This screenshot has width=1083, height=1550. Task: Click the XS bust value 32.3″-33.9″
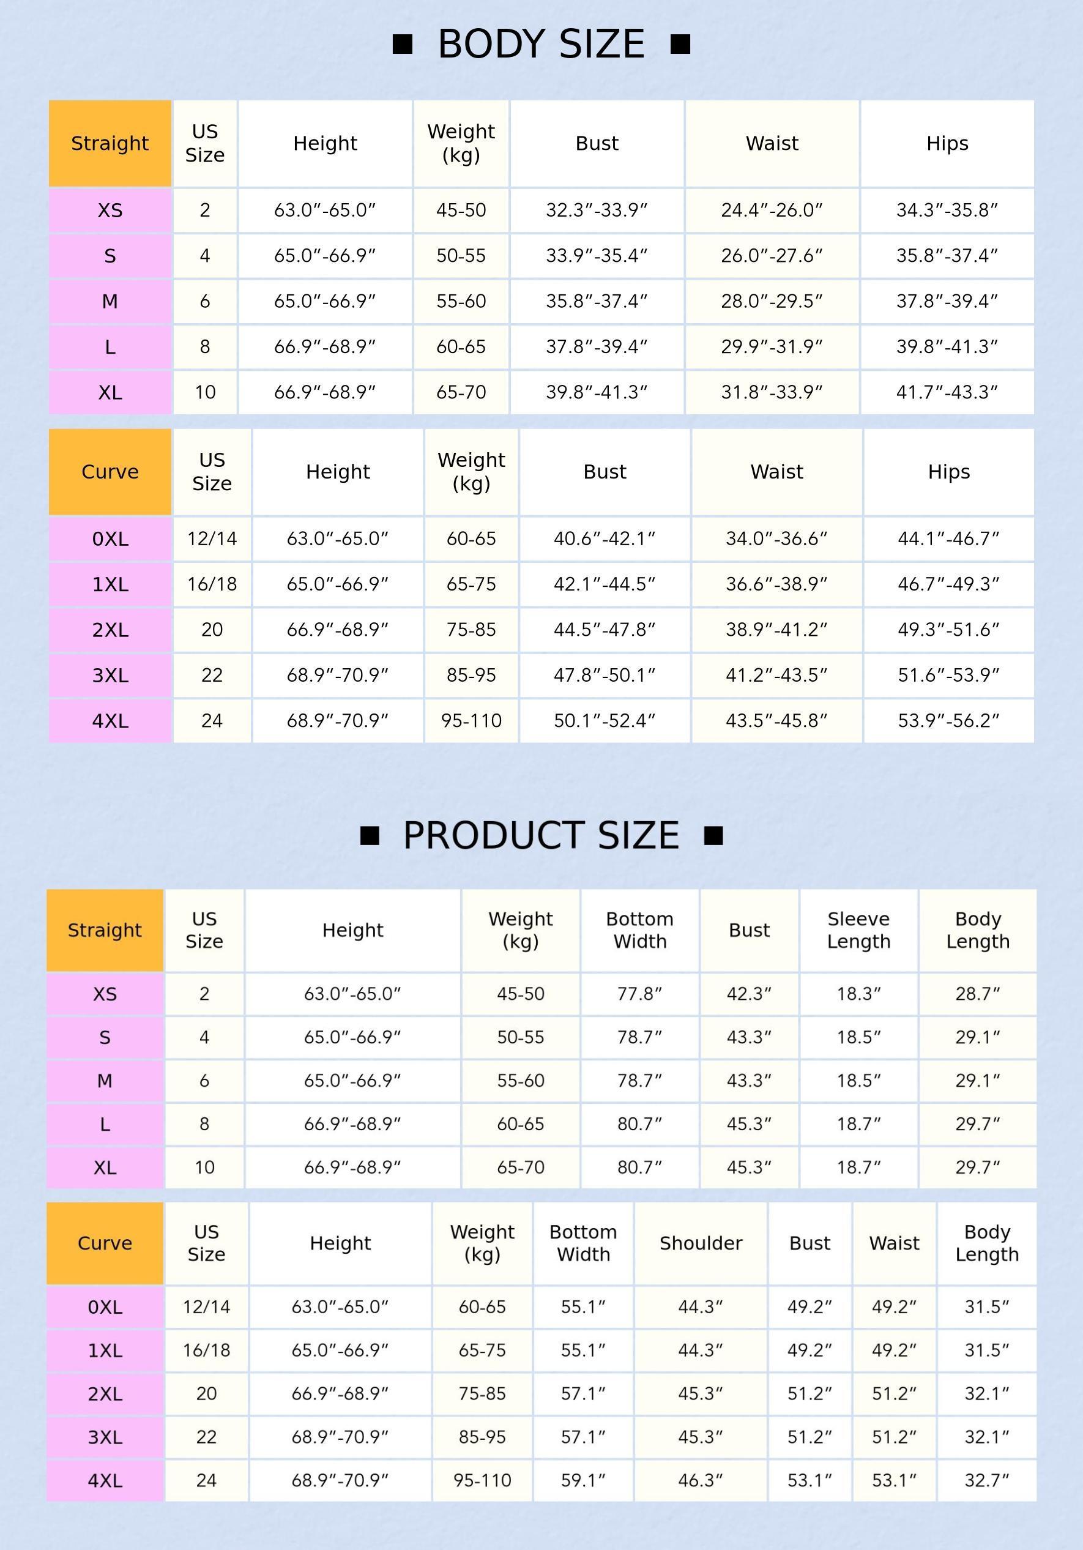point(597,211)
